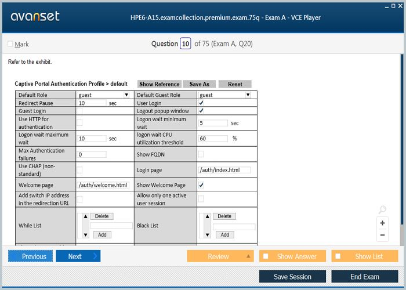Go to the Previous question
Image resolution: width=406 pixels, height=290 pixels.
tap(30, 256)
